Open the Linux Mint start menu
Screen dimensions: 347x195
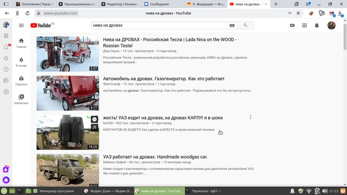pos(4,191)
